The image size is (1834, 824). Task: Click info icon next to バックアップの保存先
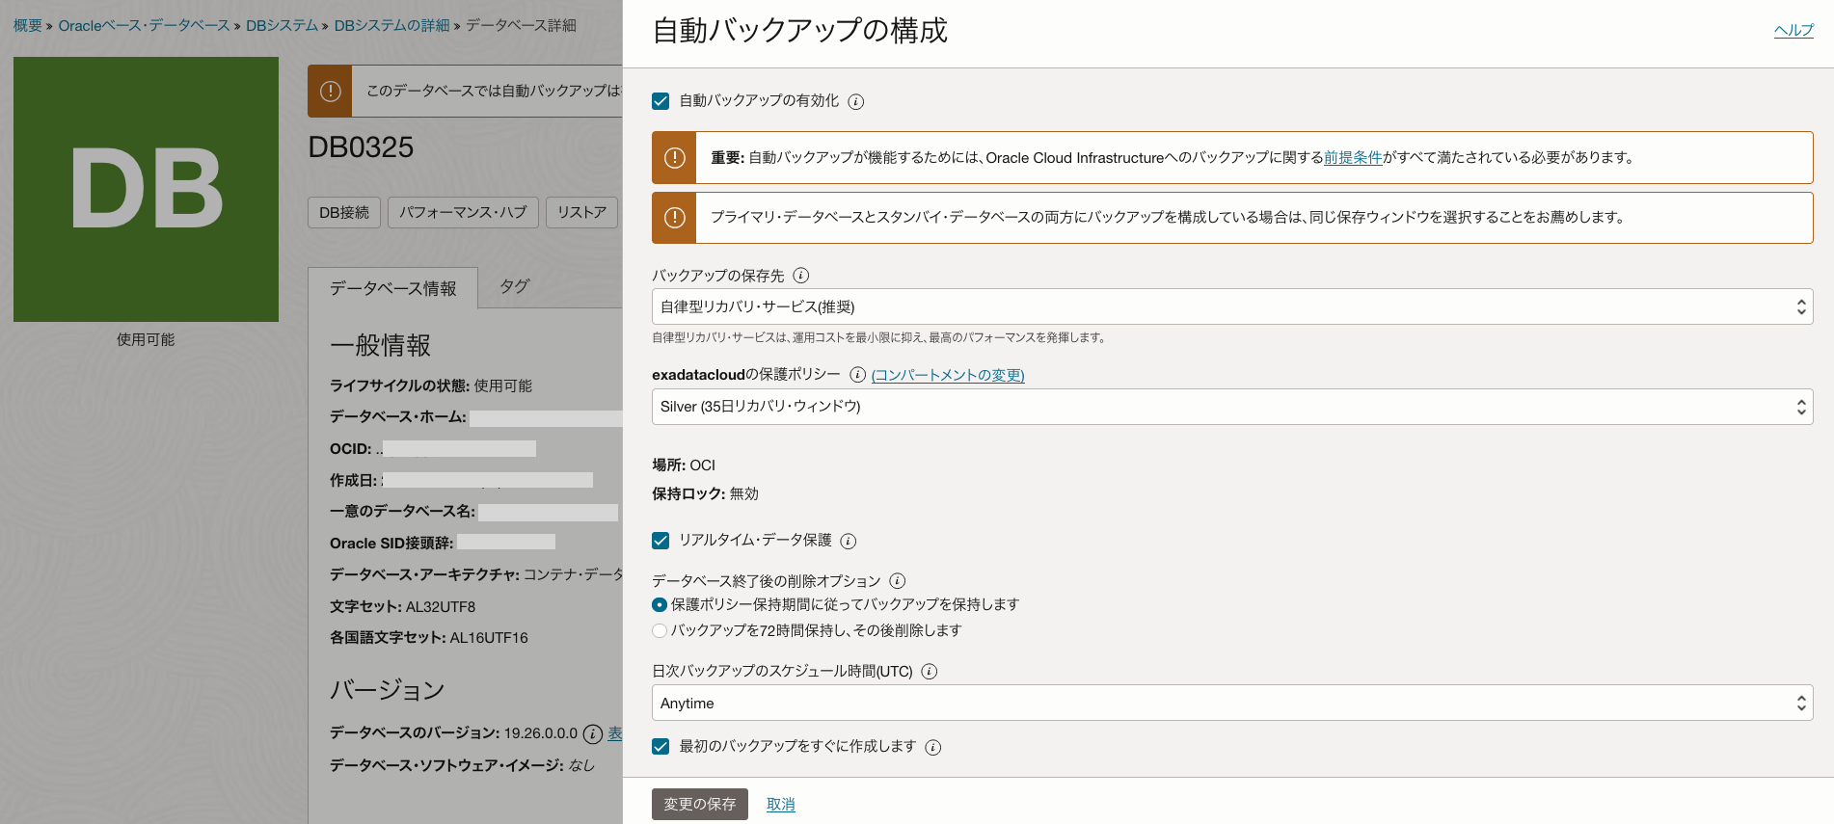click(800, 276)
